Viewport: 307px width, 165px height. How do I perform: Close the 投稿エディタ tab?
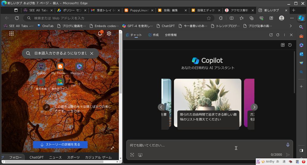coord(219,10)
